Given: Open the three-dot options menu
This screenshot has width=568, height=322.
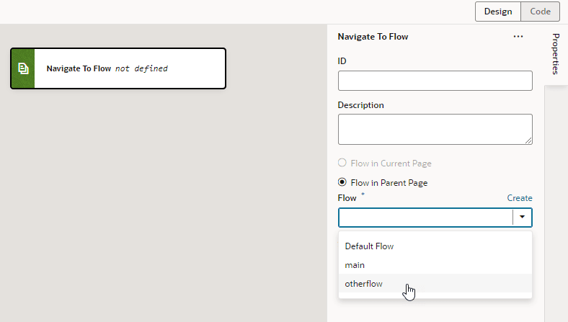Looking at the screenshot, I should (x=518, y=37).
